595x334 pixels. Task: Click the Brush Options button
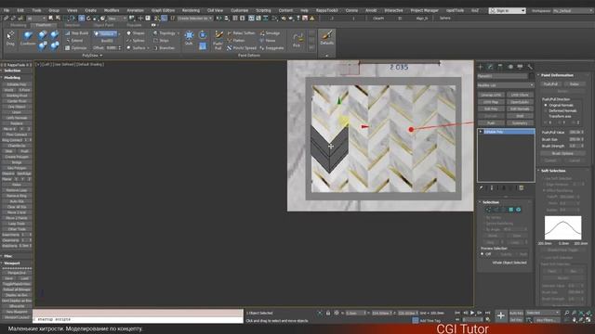click(x=562, y=154)
